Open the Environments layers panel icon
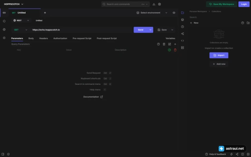 click(x=182, y=20)
